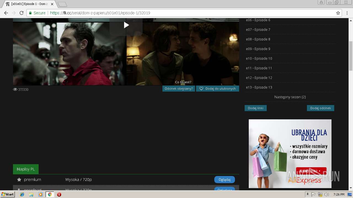Screen dimensions: 353x198
Task: Open e09 Episode 9
Action: coord(258,49)
